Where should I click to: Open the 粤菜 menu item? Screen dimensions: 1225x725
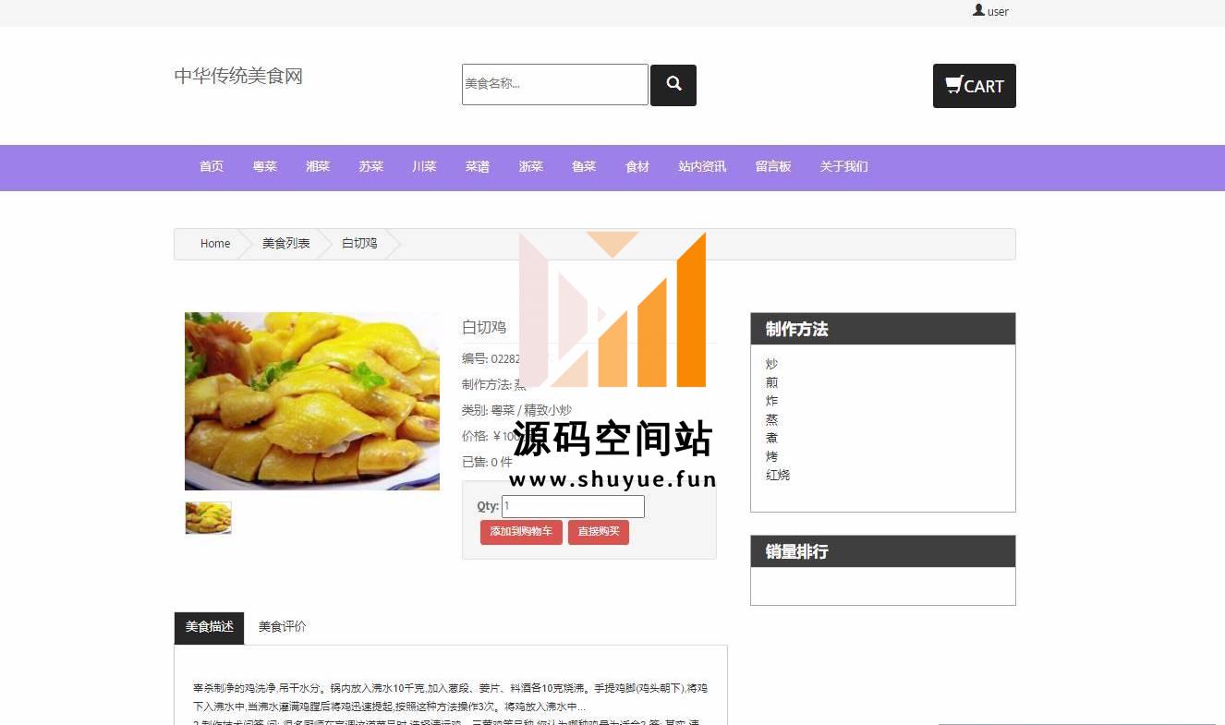coord(265,167)
